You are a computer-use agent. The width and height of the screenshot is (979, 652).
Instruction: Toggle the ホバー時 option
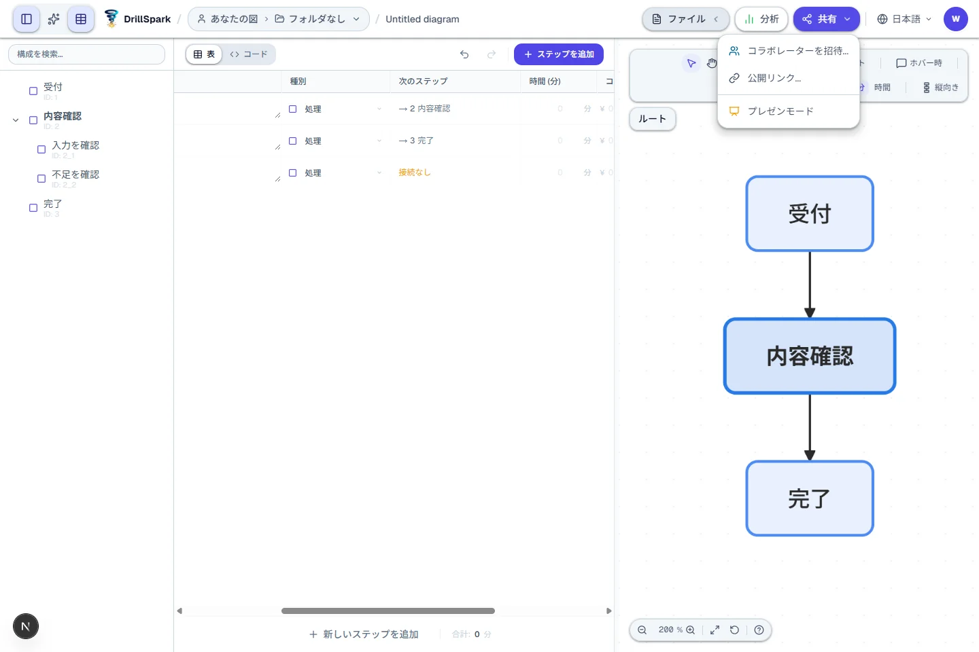pyautogui.click(x=919, y=63)
